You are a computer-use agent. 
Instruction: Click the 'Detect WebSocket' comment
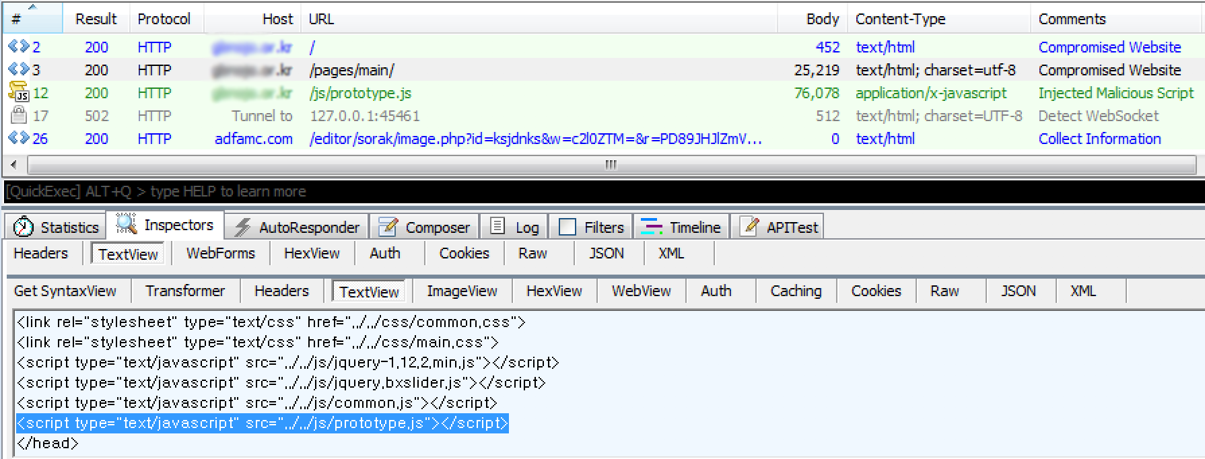pyautogui.click(x=1098, y=116)
